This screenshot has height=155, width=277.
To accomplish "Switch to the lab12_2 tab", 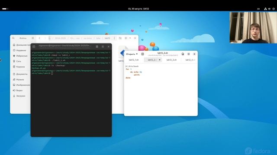I will click(x=152, y=60).
